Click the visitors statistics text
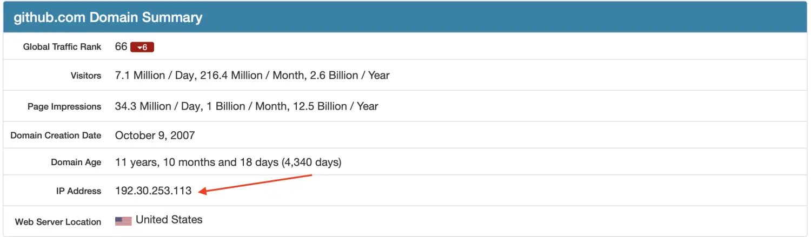Screen dimensions: 811x237 252,75
